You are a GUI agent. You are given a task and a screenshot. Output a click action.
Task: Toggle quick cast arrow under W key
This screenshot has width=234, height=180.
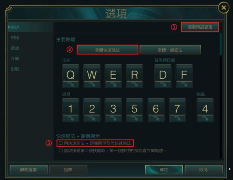[92, 85]
